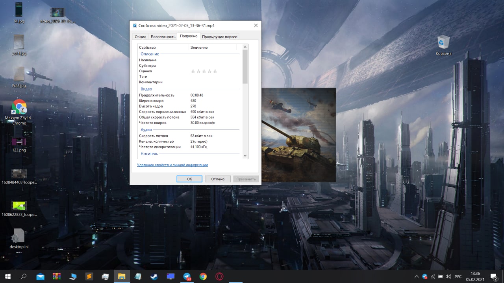Select the Комментарии property row
Image resolution: width=504 pixels, height=283 pixels.
190,82
